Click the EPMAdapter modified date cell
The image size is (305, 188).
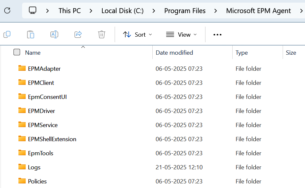pyautogui.click(x=179, y=69)
